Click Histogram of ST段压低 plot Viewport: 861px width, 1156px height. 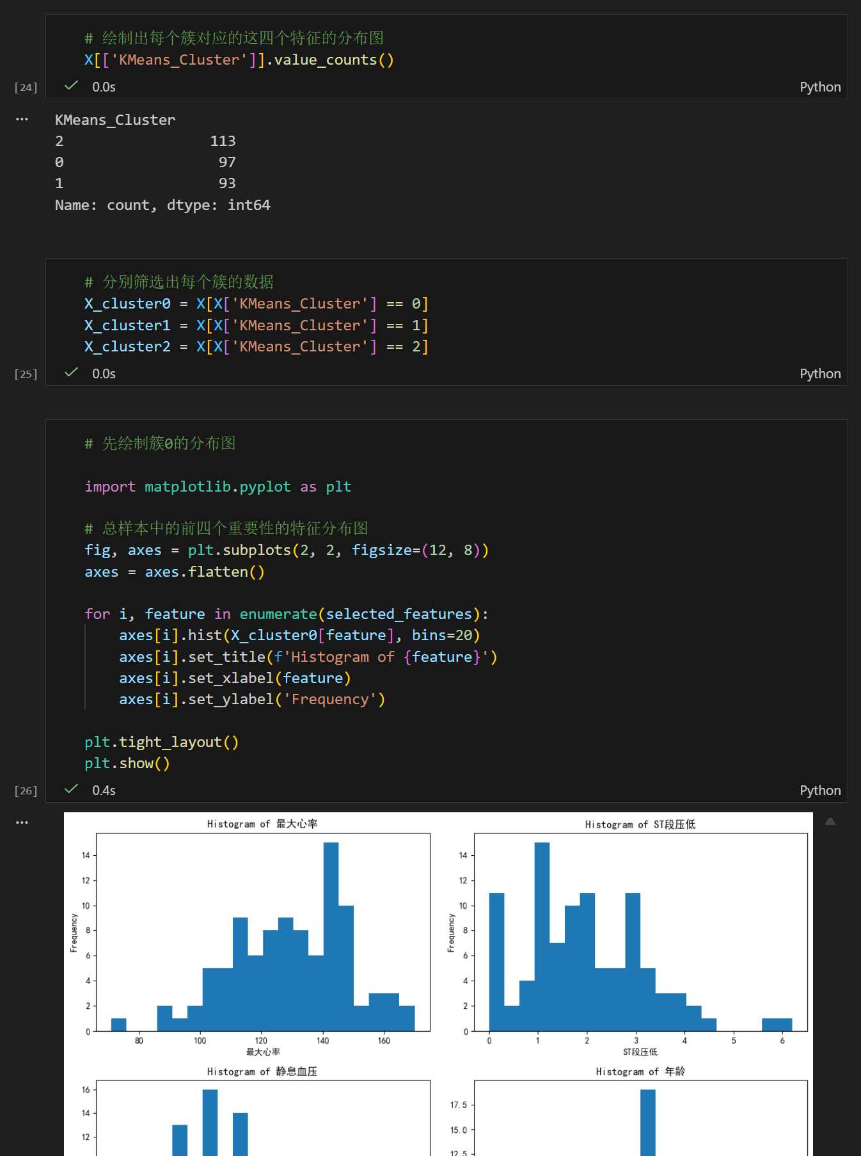(640, 932)
